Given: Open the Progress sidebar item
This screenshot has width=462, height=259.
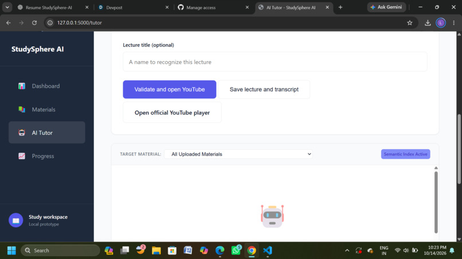Looking at the screenshot, I should click(47, 156).
